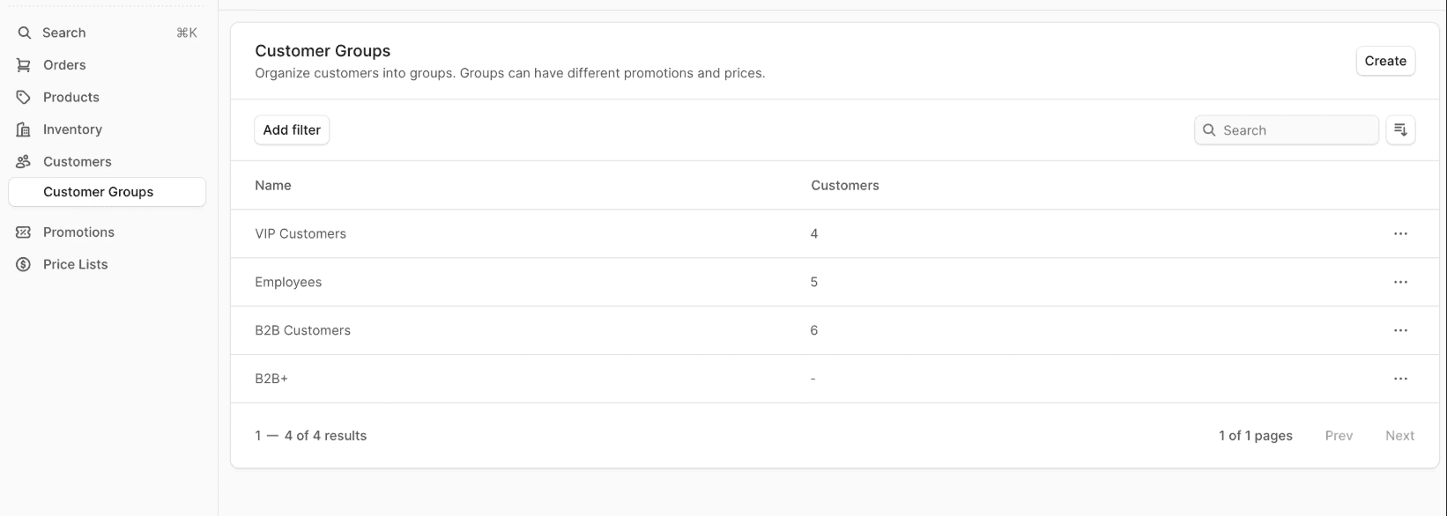Open Inventory from its warehouse icon
This screenshot has width=1447, height=516.
[24, 129]
